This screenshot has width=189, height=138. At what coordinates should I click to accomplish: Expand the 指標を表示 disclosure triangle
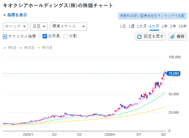pyautogui.click(x=5, y=15)
